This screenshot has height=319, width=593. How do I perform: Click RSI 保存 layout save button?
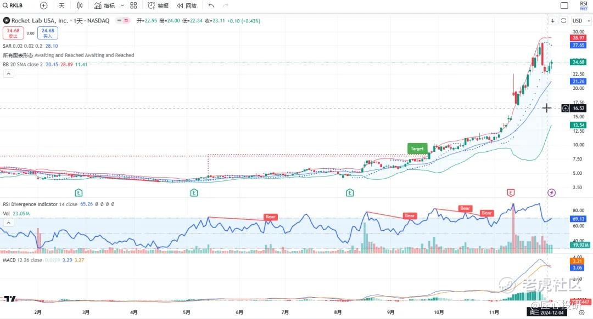[x=584, y=5]
